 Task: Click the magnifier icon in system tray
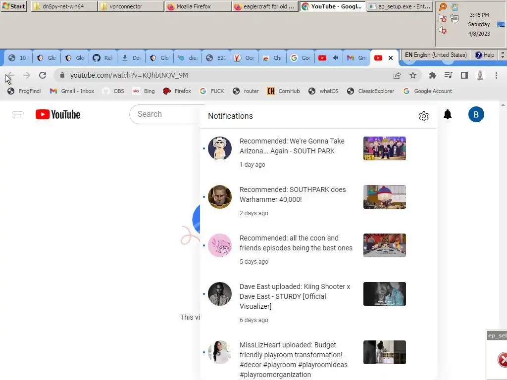442,7
